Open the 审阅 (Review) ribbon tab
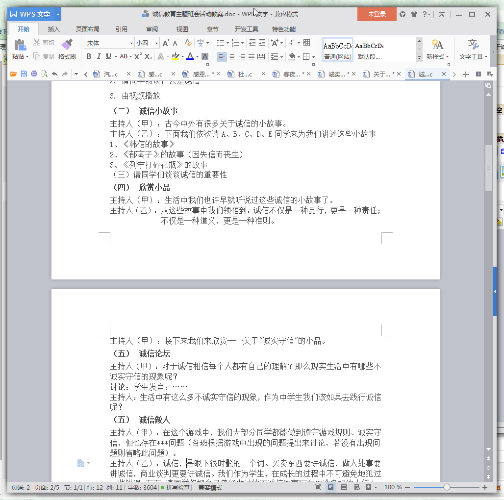 (x=152, y=29)
